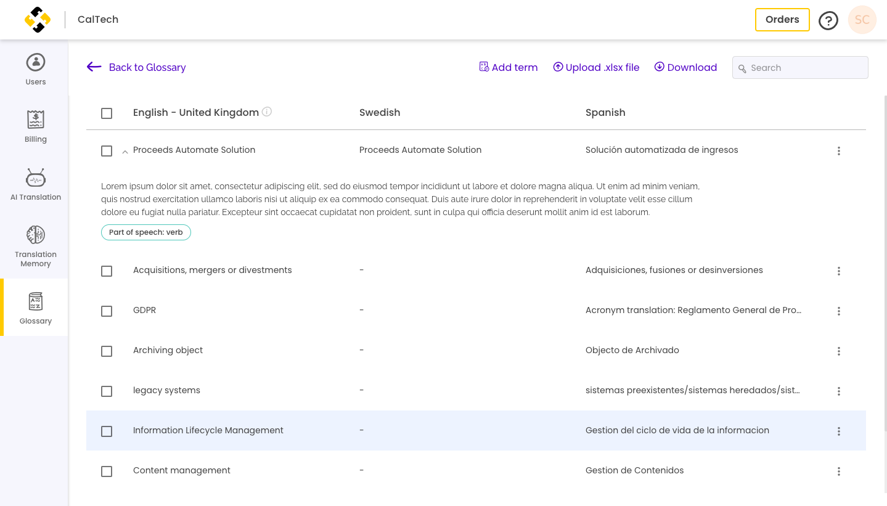Select the Content management row checkbox
The width and height of the screenshot is (887, 506).
click(107, 471)
